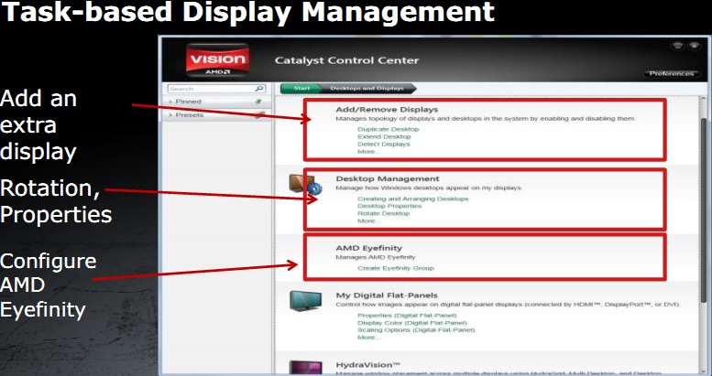Click the pin icon beside Pinned

tap(258, 102)
